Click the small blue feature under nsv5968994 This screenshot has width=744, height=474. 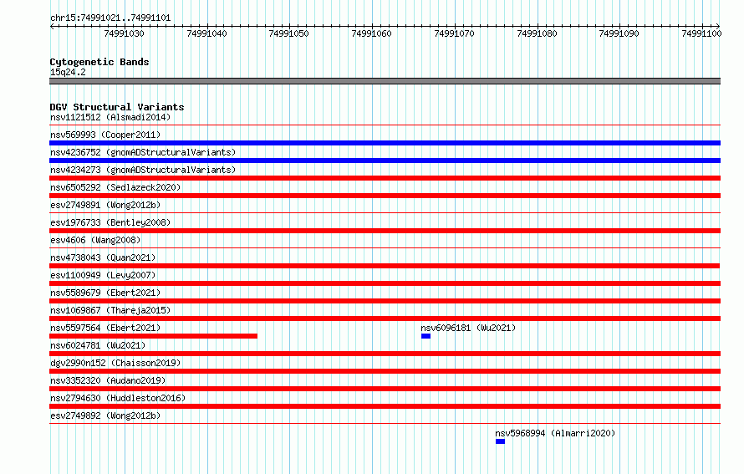click(x=500, y=441)
